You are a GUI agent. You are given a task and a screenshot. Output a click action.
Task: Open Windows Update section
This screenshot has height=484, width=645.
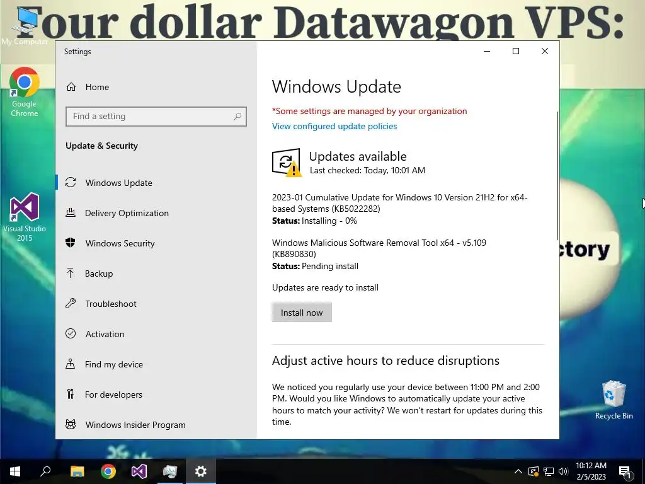(x=119, y=183)
